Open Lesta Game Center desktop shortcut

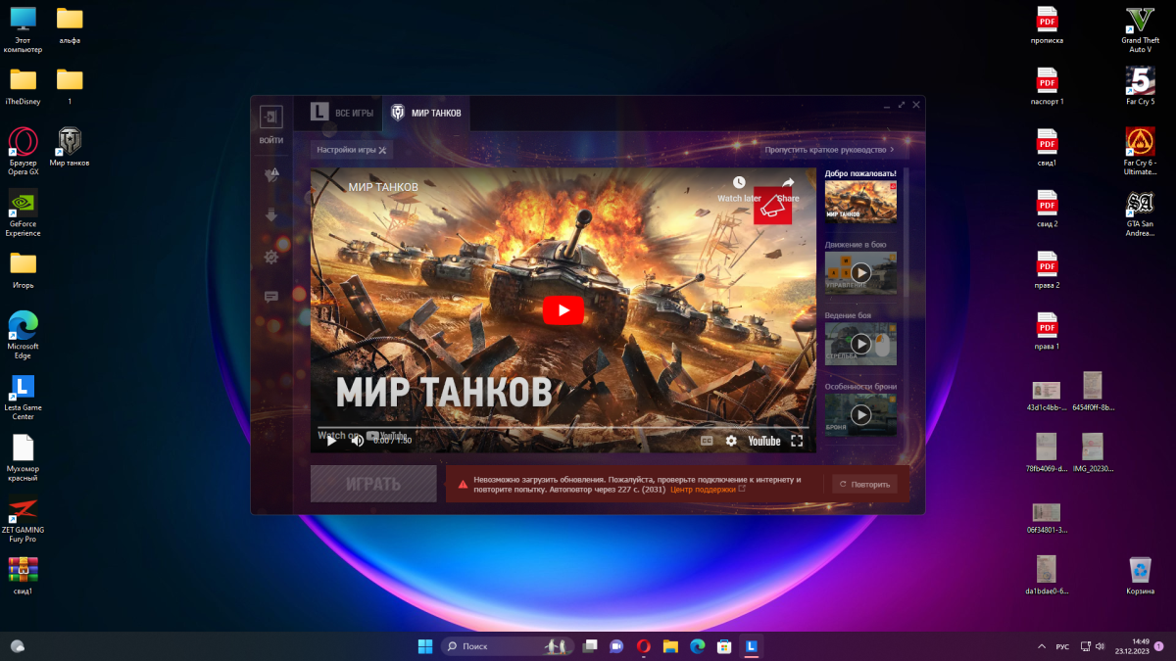point(23,397)
